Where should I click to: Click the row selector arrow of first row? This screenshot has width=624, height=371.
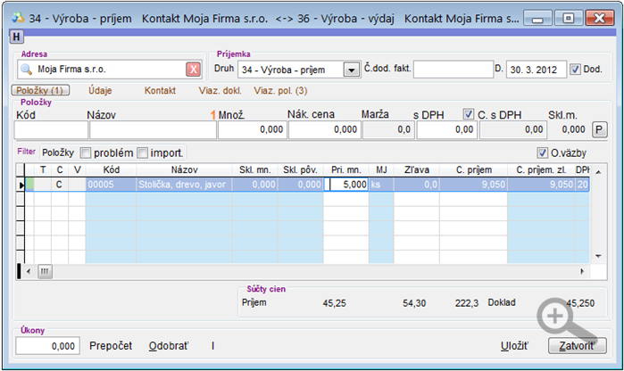point(21,185)
